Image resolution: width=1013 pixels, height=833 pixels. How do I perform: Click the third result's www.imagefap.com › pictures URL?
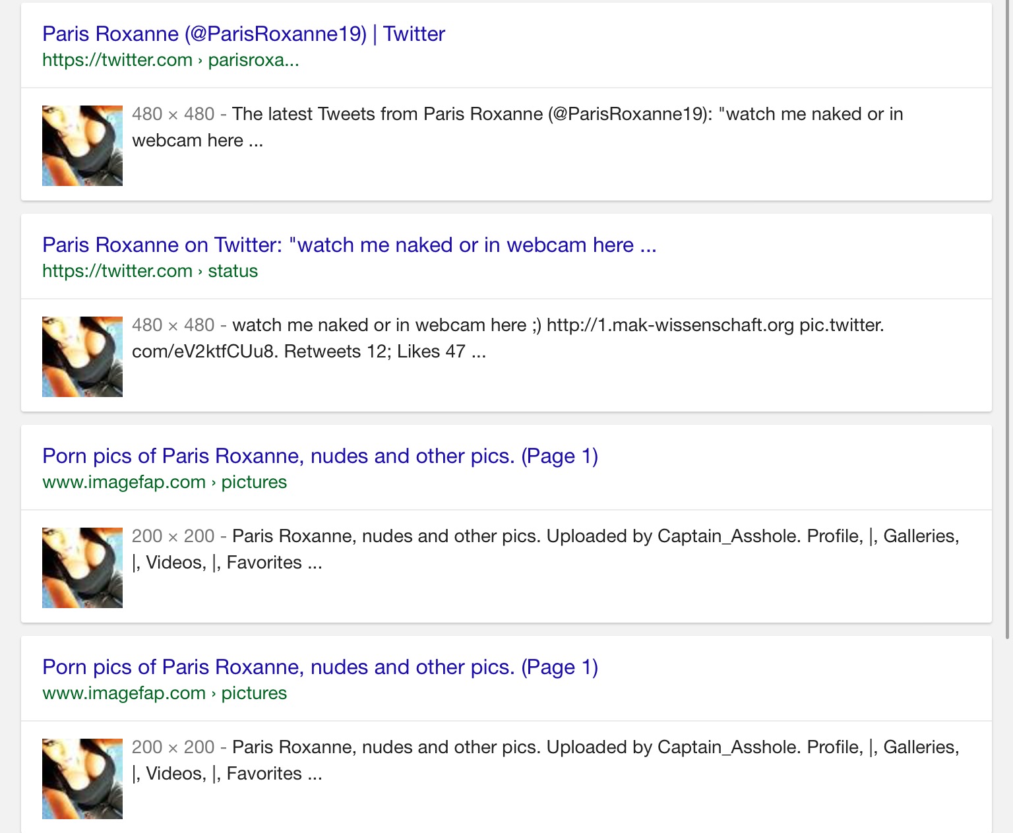pos(164,482)
